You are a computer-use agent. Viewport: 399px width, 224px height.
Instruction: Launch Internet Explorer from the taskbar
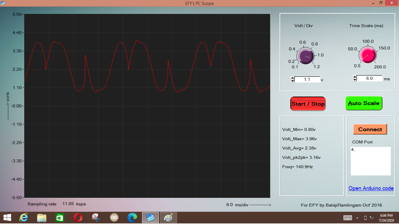click(x=24, y=218)
